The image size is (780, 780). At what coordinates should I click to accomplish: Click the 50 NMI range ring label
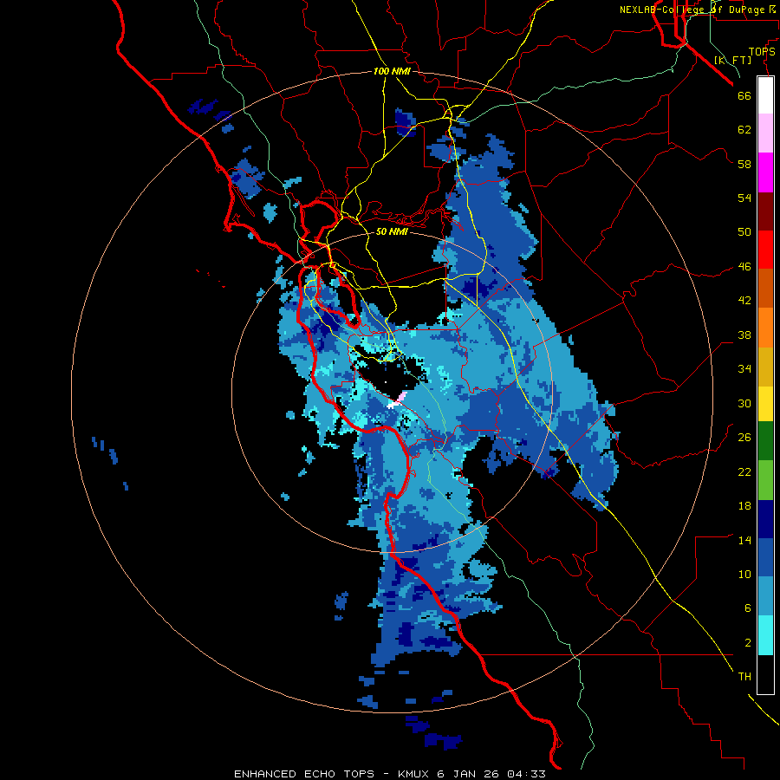pyautogui.click(x=392, y=231)
